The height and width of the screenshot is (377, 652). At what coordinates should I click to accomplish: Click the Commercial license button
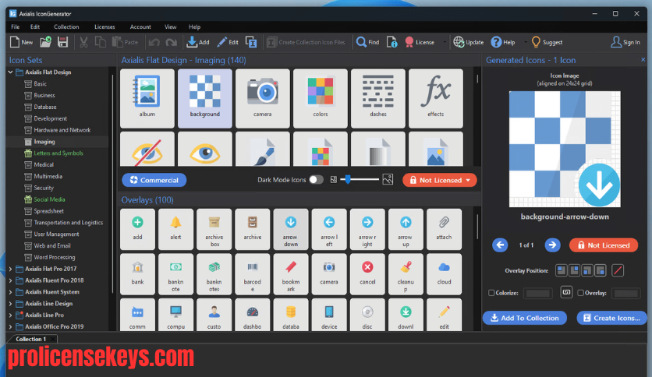coord(154,180)
